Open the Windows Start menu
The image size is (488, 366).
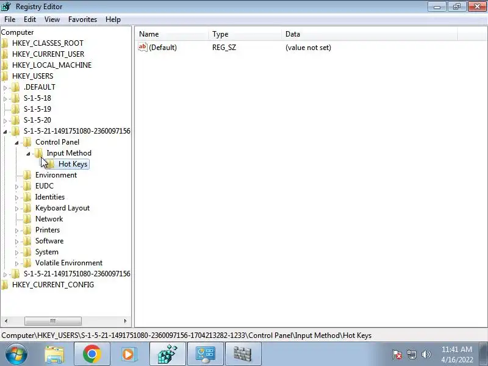pyautogui.click(x=16, y=354)
